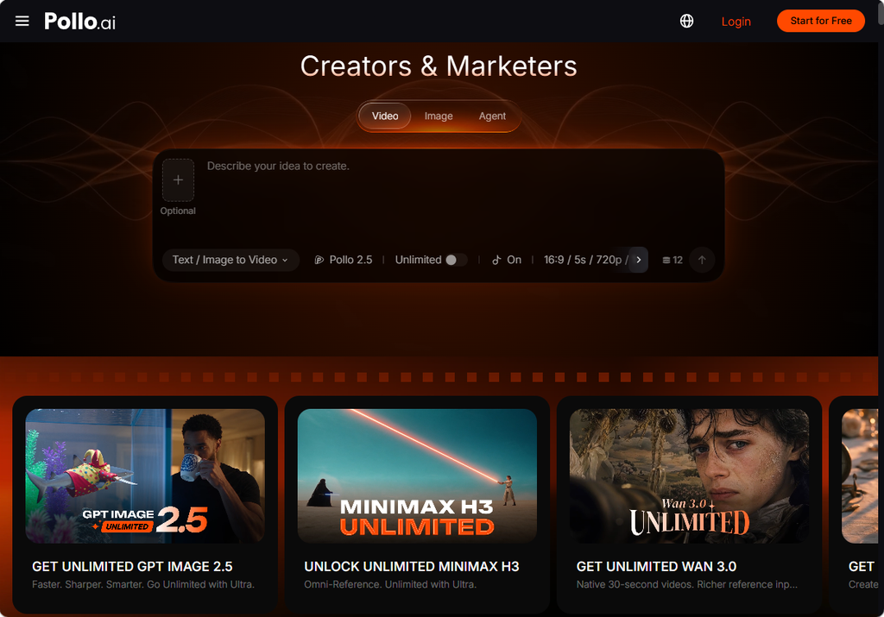Open the GPT Image 2.5 thumbnail
The height and width of the screenshot is (617, 884).
coord(145,476)
